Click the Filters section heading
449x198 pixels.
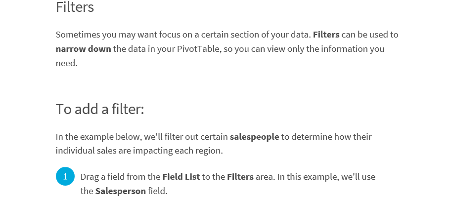(x=75, y=7)
